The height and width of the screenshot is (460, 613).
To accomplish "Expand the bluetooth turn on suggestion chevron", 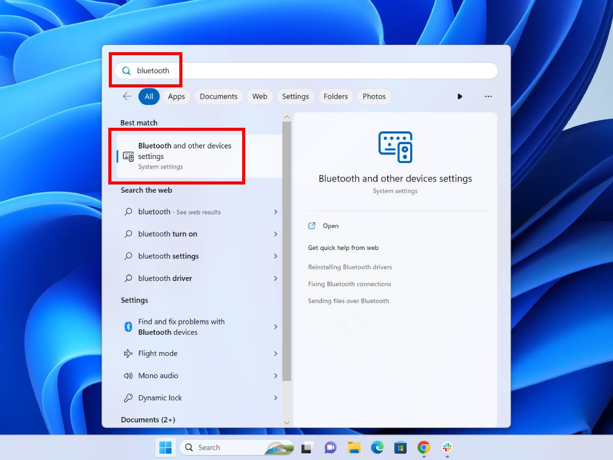I will (275, 234).
